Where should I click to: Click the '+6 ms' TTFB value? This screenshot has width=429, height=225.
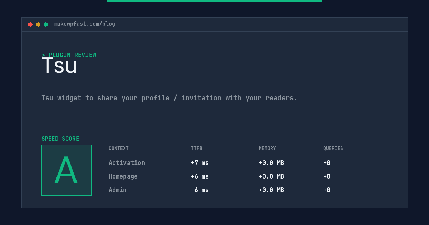pyautogui.click(x=200, y=176)
